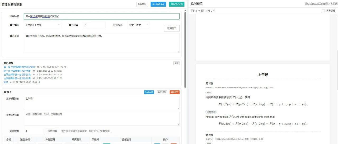
Task: Focus the 本章题数 input with value 3
Action: 34,131
